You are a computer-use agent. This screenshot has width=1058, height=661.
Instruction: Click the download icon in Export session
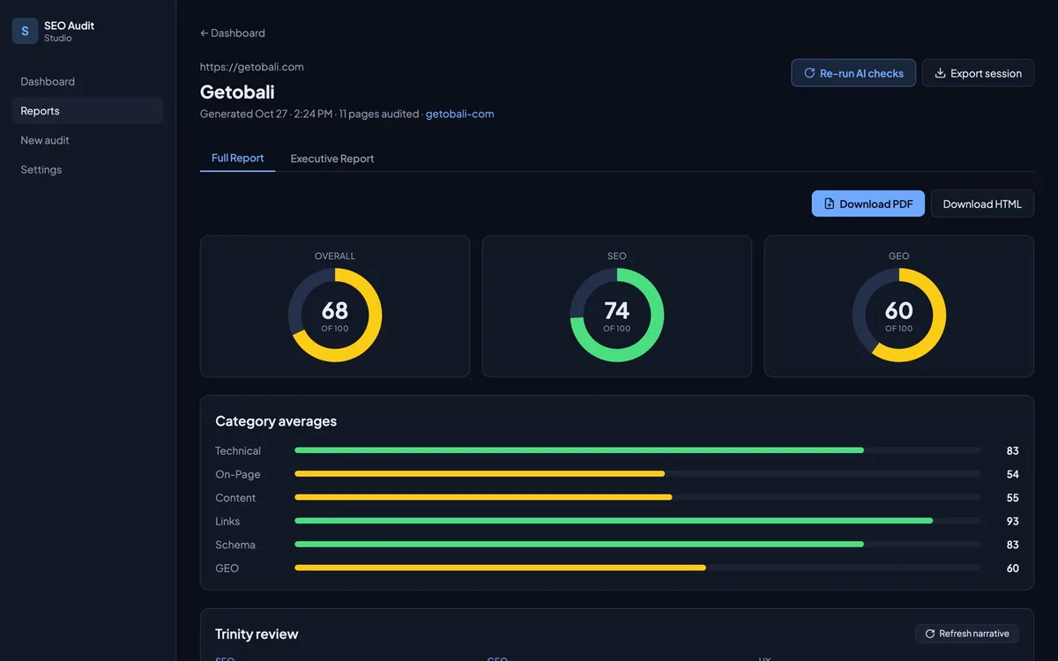coord(940,73)
